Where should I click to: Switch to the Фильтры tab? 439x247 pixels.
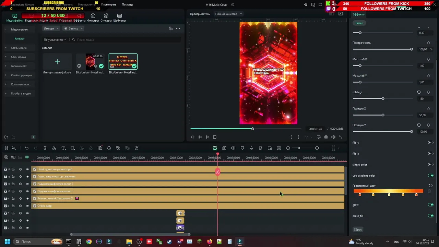tap(93, 18)
